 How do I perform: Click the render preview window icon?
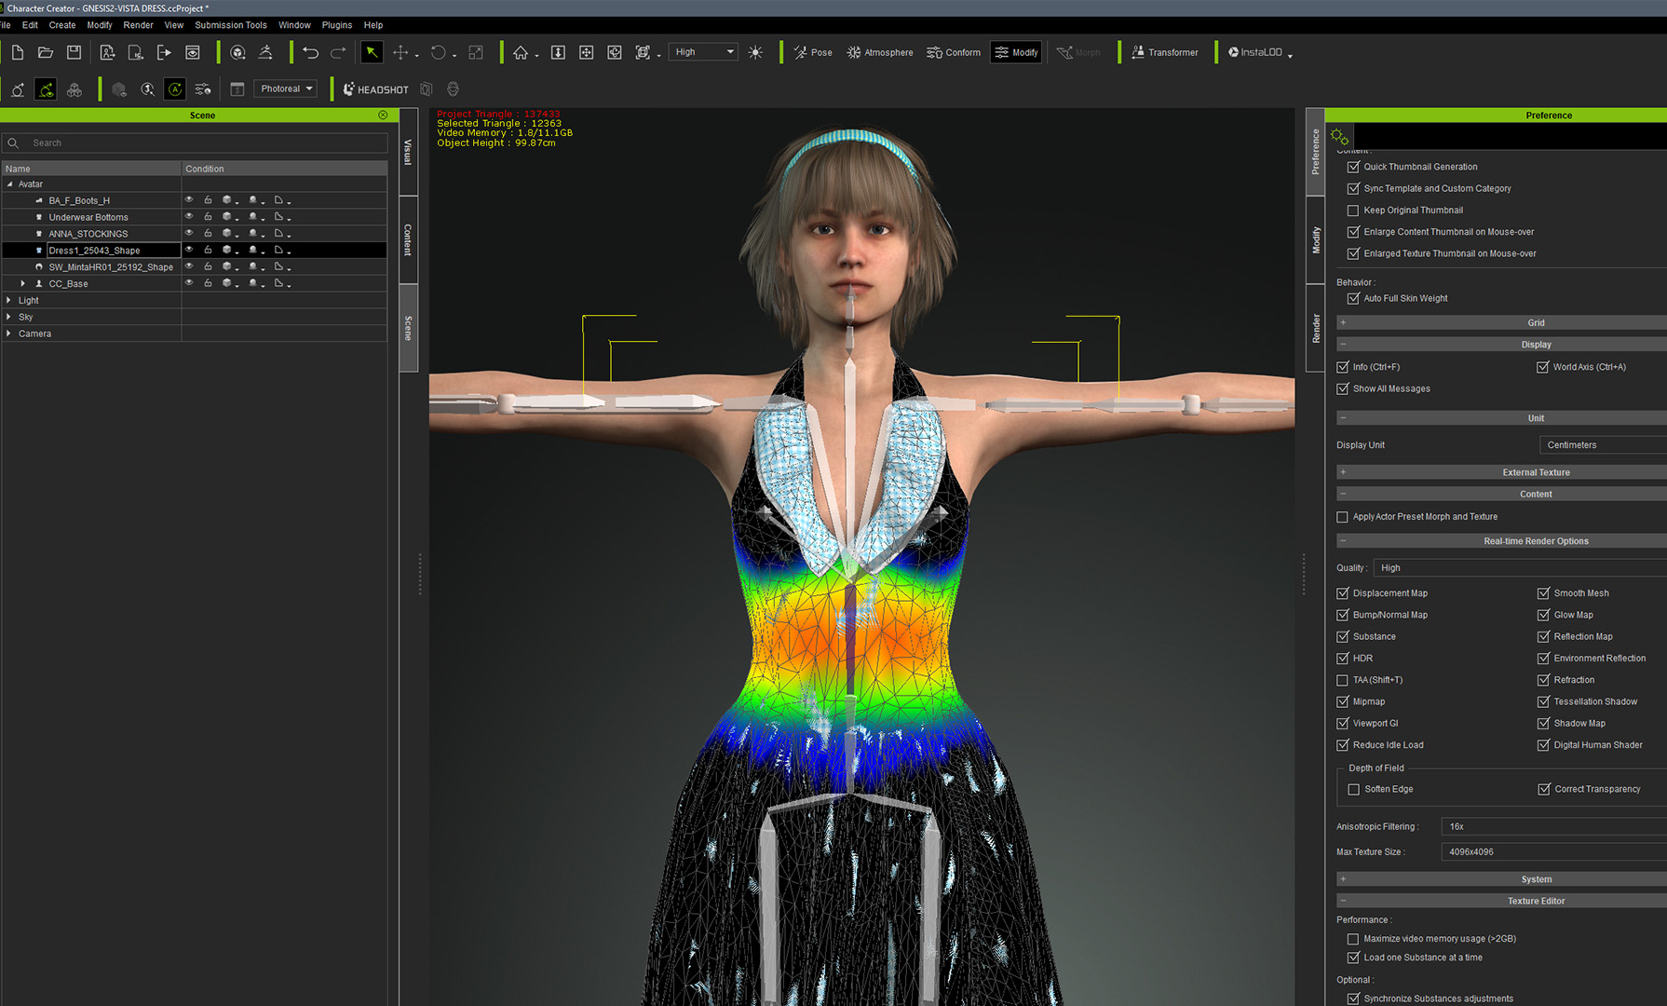tap(193, 53)
